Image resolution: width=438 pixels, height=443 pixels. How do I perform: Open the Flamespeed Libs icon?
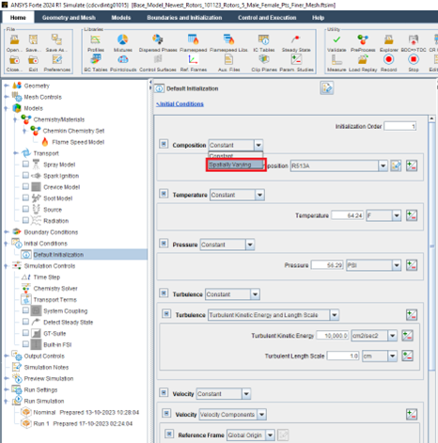(228, 40)
